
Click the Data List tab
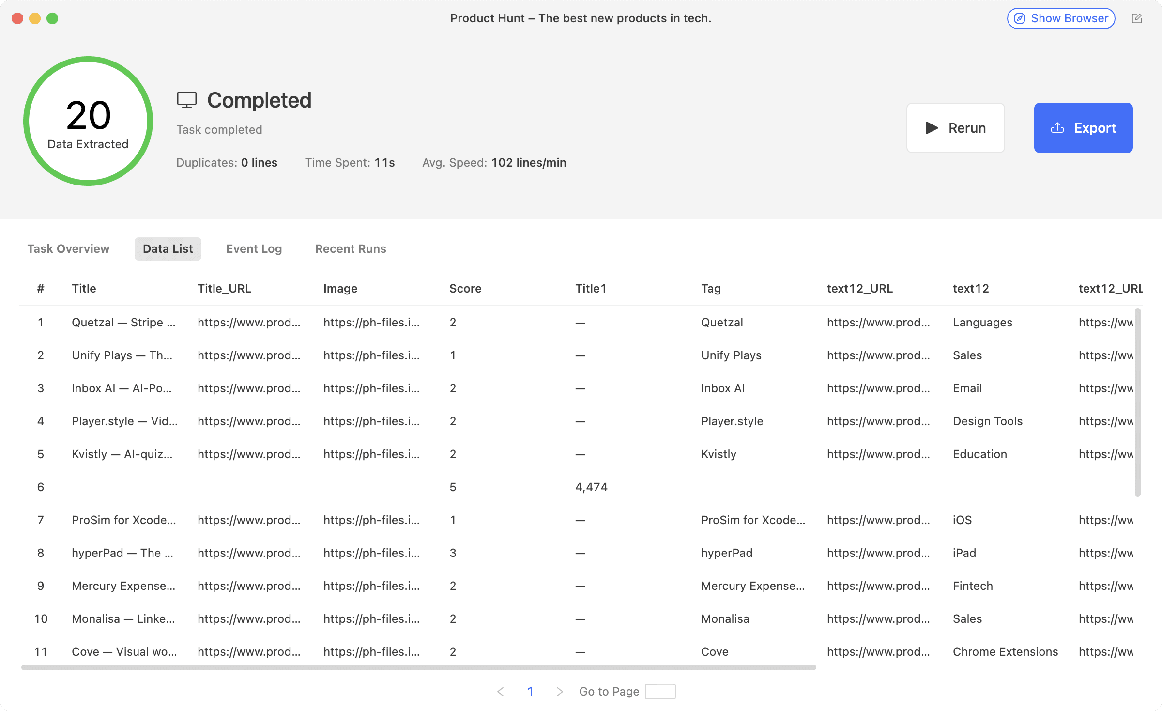point(168,248)
